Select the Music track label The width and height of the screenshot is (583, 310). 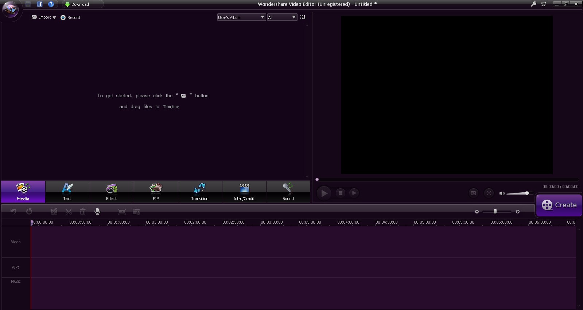pyautogui.click(x=16, y=281)
